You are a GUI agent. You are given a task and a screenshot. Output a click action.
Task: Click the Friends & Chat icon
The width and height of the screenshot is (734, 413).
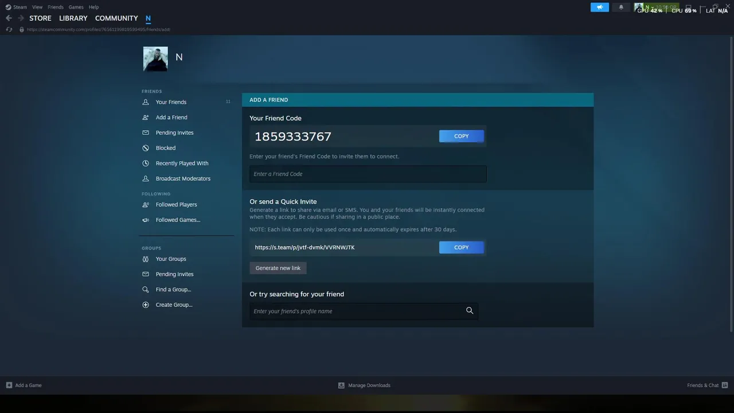pyautogui.click(x=725, y=385)
